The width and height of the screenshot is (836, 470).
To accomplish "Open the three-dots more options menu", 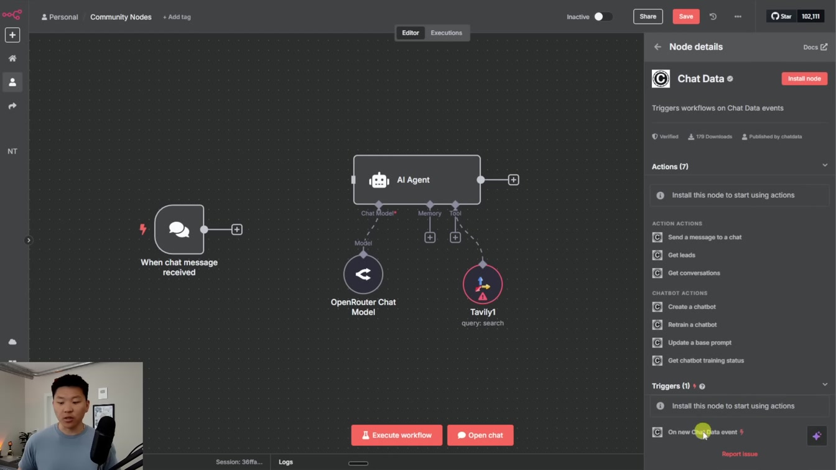I will [x=738, y=17].
